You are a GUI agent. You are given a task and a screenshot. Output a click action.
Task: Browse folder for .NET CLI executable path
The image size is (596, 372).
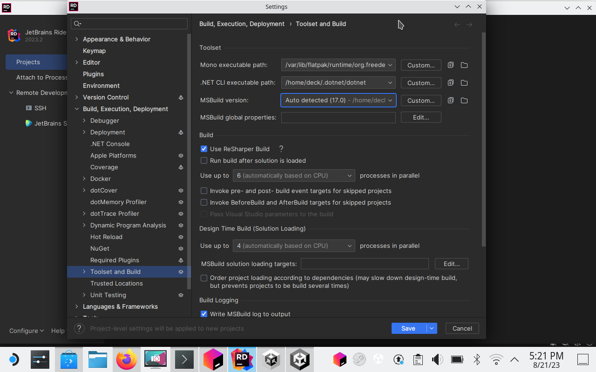(x=464, y=83)
